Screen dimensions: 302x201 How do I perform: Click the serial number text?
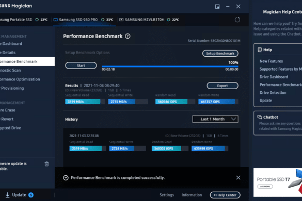coord(214,41)
